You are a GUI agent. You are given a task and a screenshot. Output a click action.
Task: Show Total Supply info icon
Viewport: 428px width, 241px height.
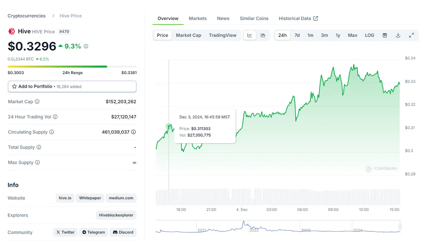coord(39,147)
